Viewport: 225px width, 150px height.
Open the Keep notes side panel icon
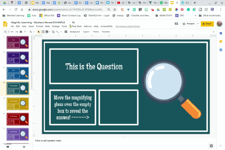click(221, 41)
